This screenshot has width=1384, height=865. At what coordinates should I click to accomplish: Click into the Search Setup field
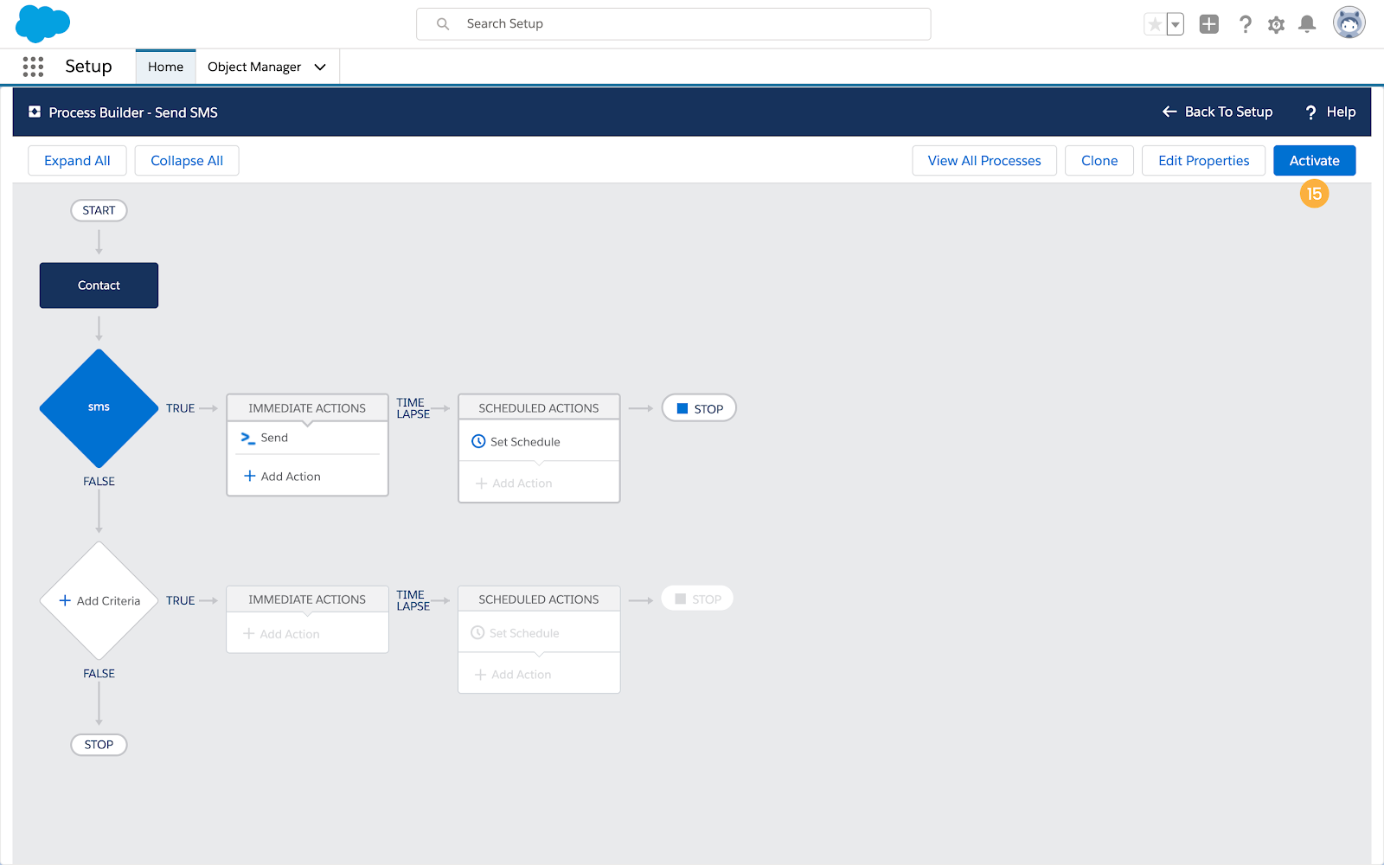coord(673,24)
